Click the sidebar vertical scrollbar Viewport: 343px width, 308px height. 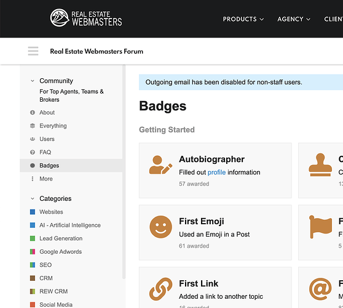tap(124, 172)
